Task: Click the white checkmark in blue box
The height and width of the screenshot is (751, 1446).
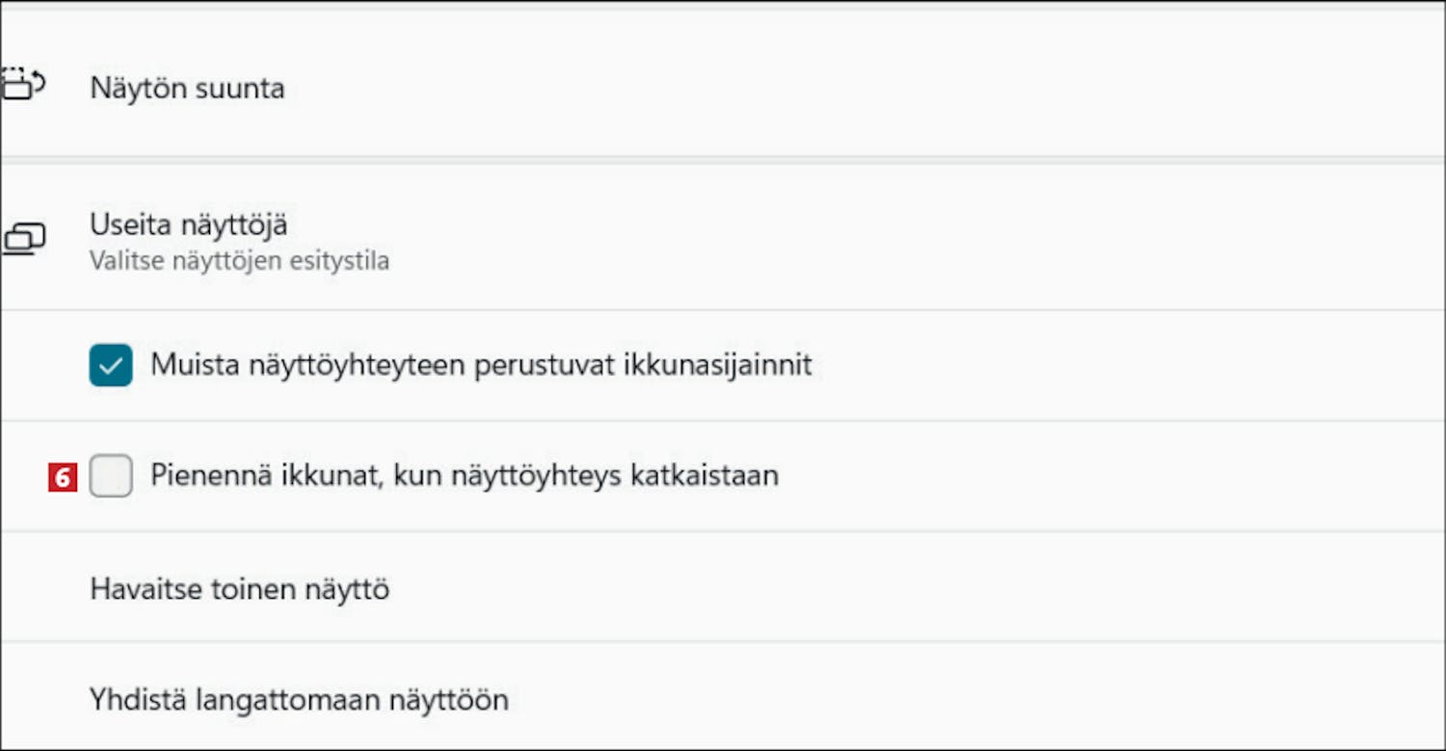Action: tap(111, 365)
